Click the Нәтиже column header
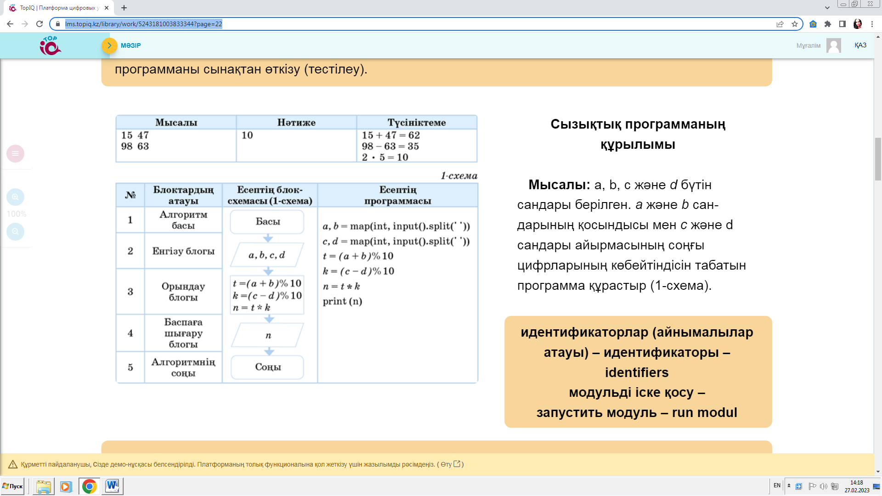Viewport: 882px width, 496px height. tap(296, 123)
